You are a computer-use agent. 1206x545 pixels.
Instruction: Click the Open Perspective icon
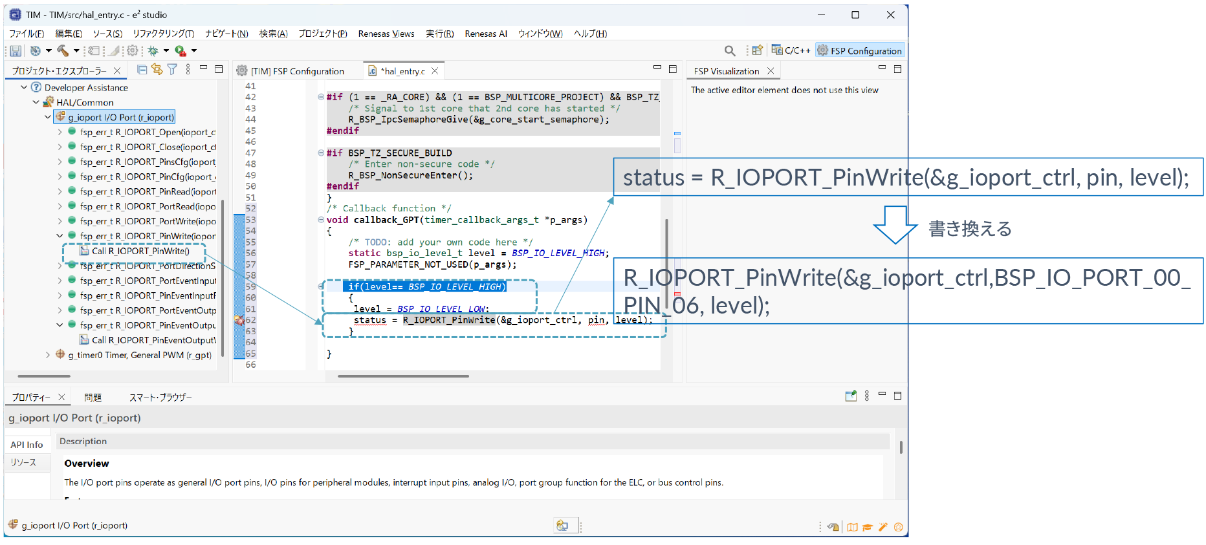pyautogui.click(x=757, y=50)
